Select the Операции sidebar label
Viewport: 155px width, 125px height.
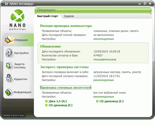(21, 40)
